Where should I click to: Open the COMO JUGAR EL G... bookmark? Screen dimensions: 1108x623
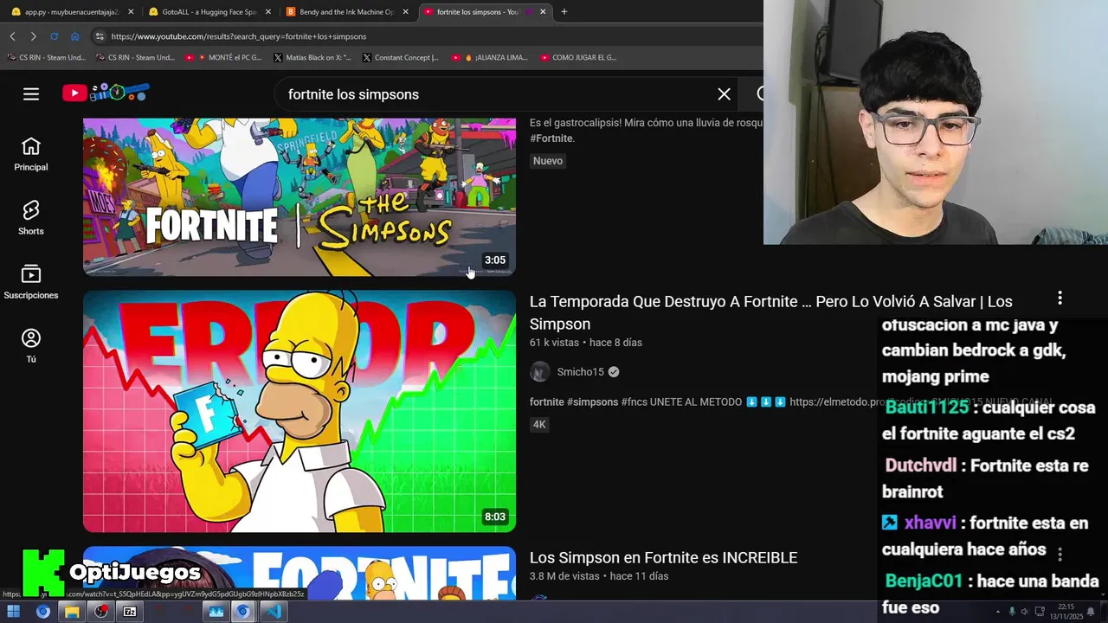tap(578, 57)
